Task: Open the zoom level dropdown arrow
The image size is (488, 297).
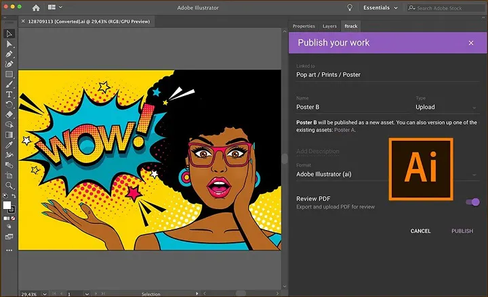Action: [x=45, y=294]
